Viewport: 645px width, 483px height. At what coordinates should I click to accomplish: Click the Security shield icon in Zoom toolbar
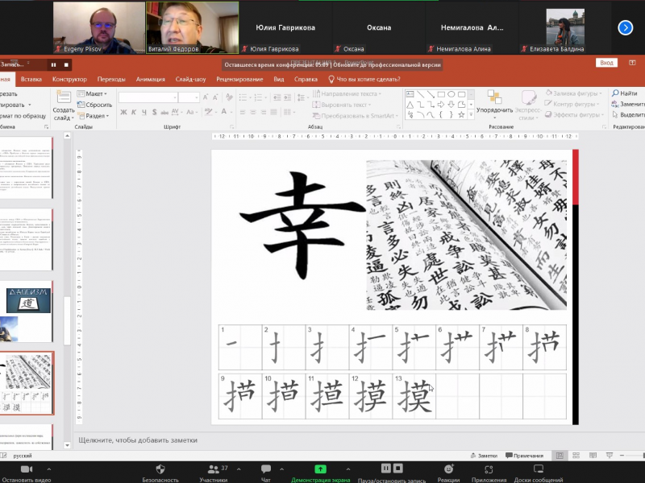160,469
